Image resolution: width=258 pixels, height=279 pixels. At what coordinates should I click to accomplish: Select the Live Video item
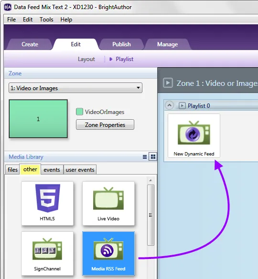(108, 203)
